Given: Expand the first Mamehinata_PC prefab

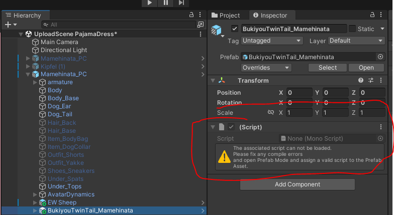Looking at the screenshot, I should 28,58.
